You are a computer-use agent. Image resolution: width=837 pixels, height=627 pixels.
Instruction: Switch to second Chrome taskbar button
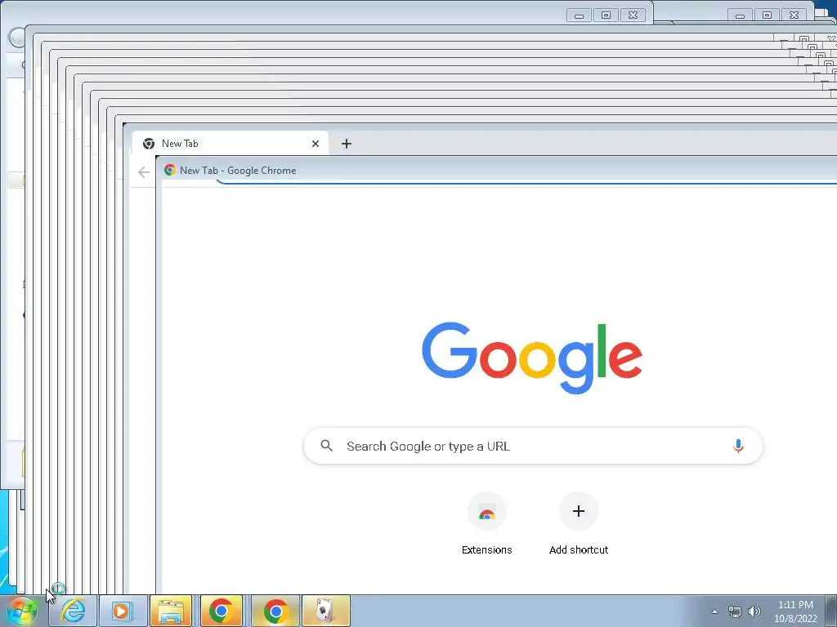pos(275,611)
